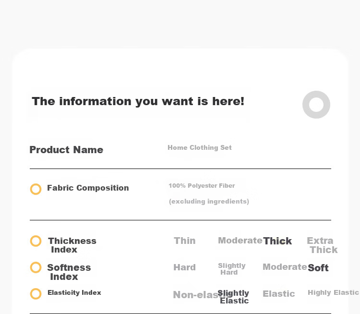Viewport: 360px width, 314px height.
Task: Click the gray ring icon beside the heading
Action: 316,105
